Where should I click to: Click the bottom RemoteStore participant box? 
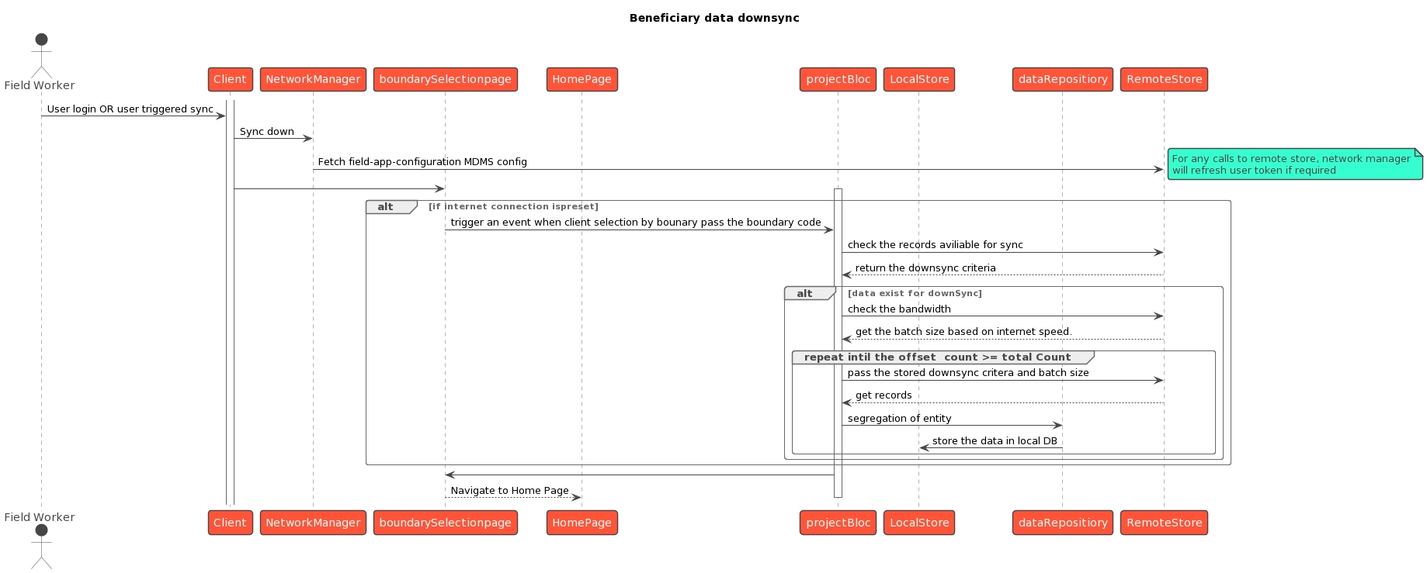[1164, 523]
